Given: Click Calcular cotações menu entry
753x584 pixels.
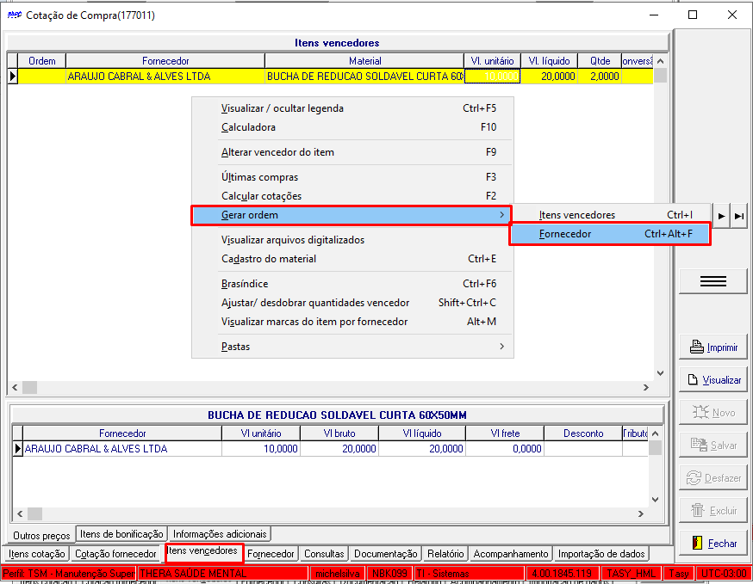Looking at the screenshot, I should pos(352,196).
